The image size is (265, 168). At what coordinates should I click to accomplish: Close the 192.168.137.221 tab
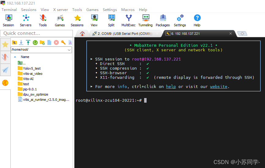point(230,34)
